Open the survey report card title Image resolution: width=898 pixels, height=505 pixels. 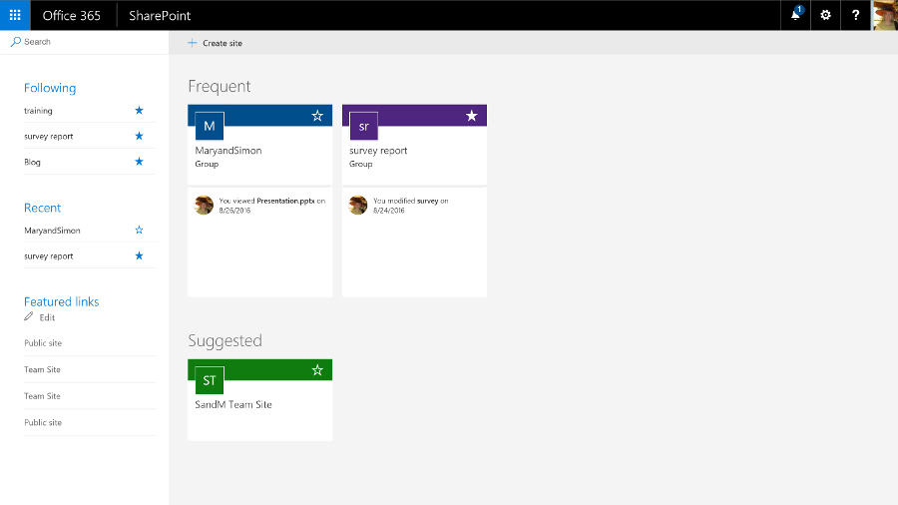pyautogui.click(x=378, y=151)
